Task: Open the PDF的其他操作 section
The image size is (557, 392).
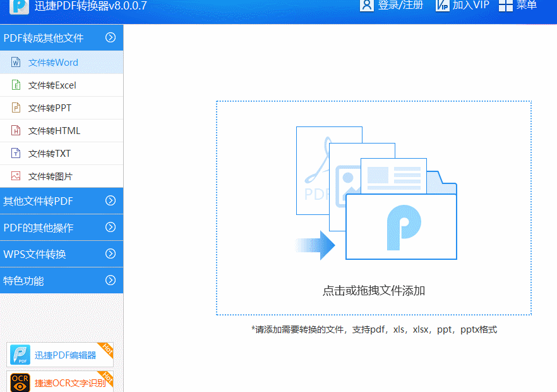Action: [61, 228]
